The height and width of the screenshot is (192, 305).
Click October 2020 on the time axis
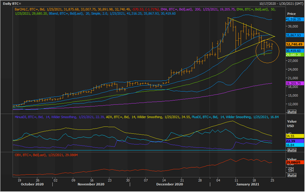pyautogui.click(x=32, y=184)
